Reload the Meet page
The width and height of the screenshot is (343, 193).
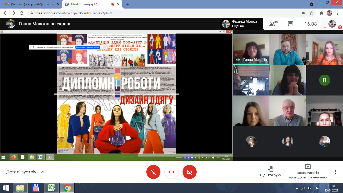point(22,13)
